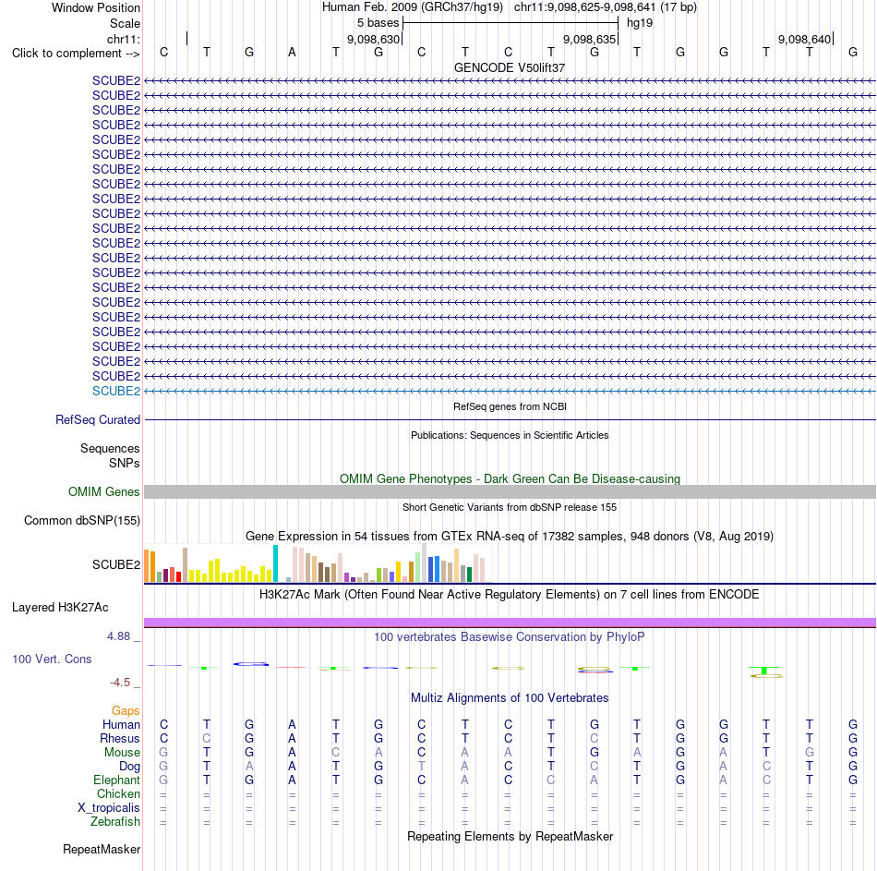Select the Chicken alignment row label
877x871 pixels.
(x=118, y=793)
